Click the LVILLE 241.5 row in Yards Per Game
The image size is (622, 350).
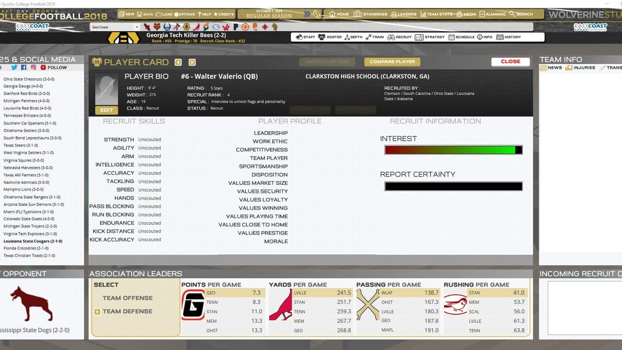323,293
